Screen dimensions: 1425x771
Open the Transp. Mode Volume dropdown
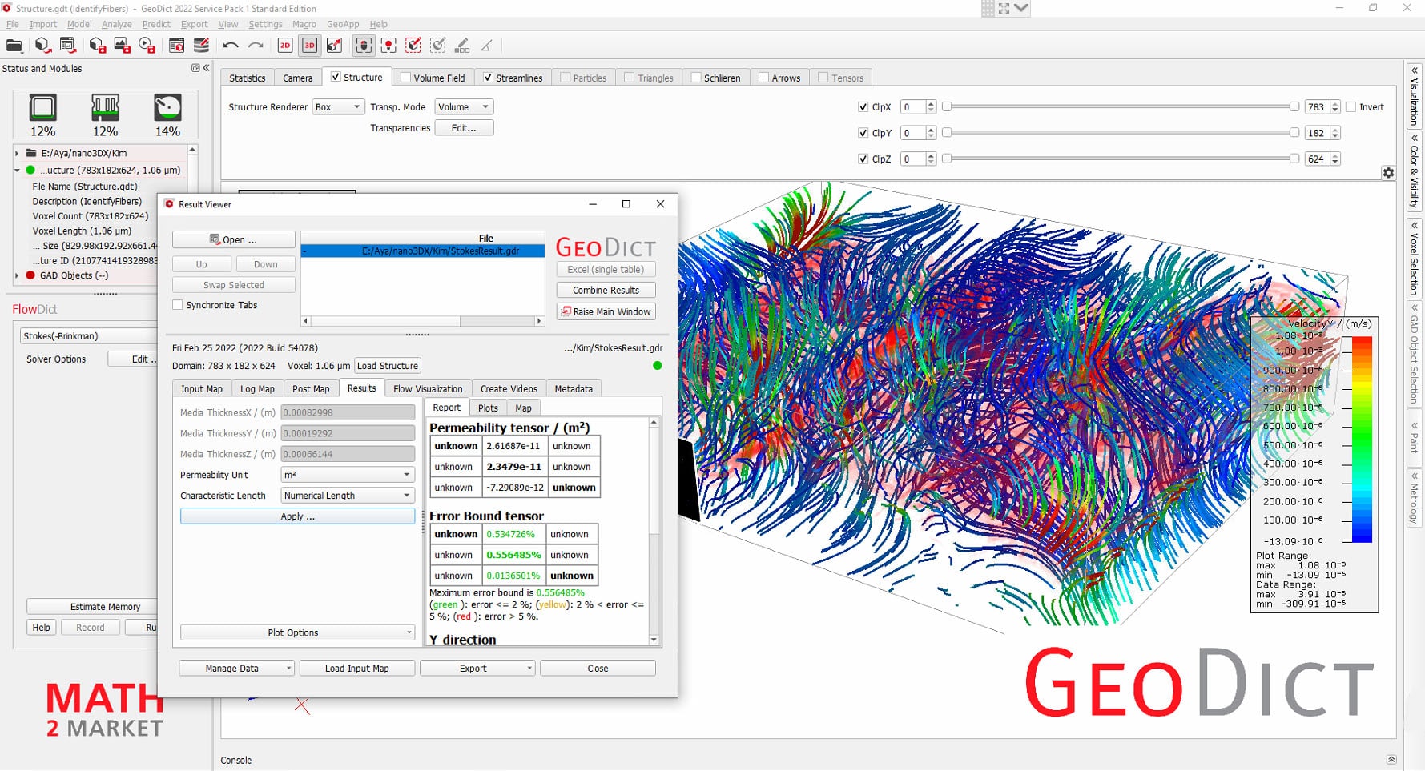point(463,106)
